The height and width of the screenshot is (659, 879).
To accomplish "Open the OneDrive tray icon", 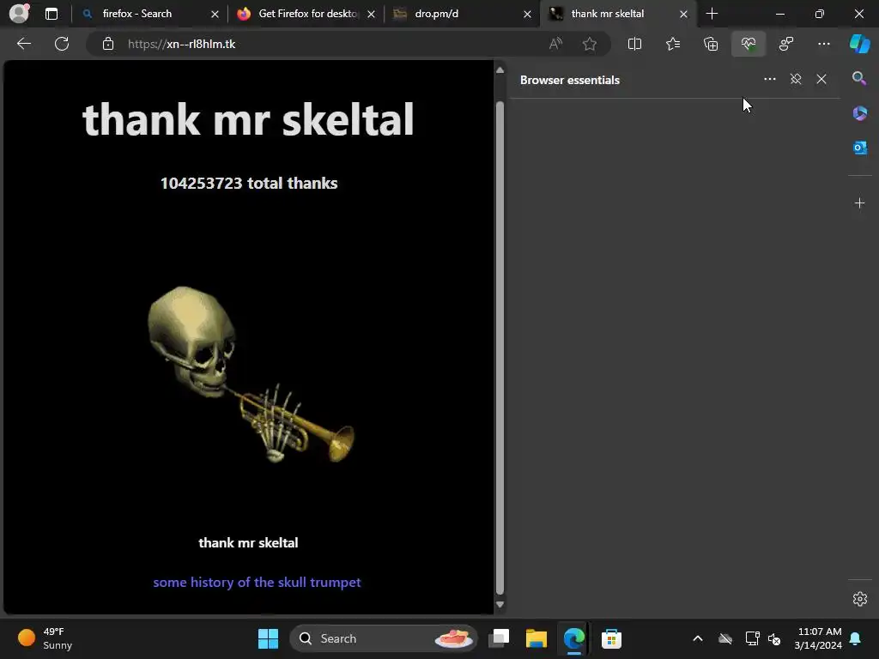I will 725,638.
